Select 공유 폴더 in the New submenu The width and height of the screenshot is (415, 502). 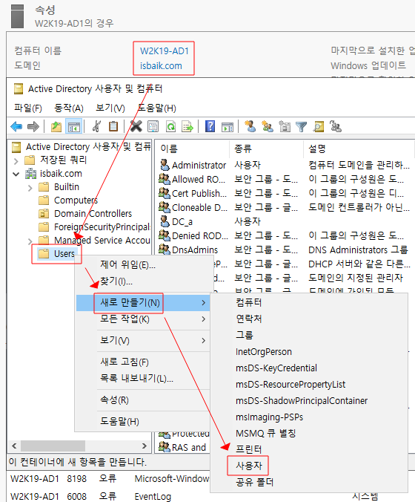point(255,482)
